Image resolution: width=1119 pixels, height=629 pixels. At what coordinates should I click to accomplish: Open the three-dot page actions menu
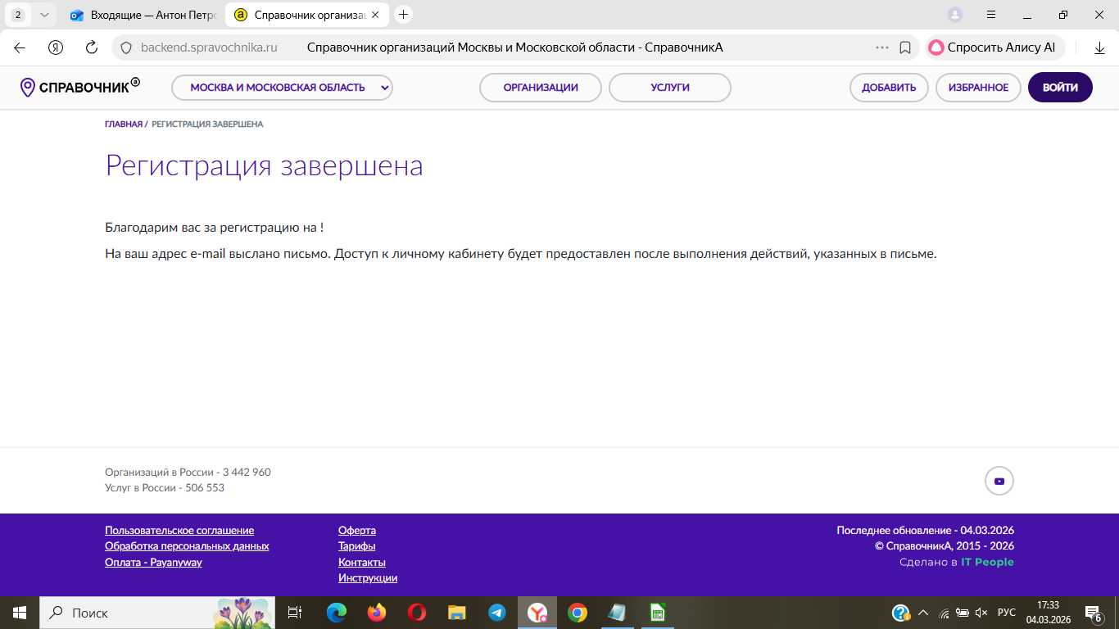(882, 48)
